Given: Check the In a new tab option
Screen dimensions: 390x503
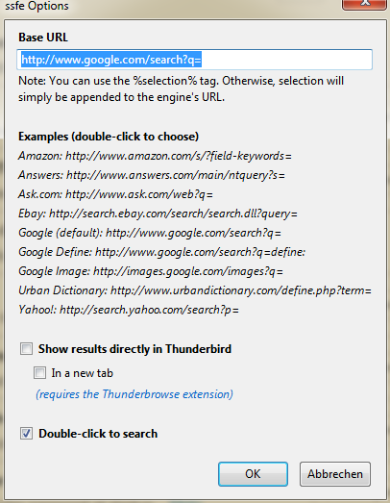Looking at the screenshot, I should coord(39,373).
